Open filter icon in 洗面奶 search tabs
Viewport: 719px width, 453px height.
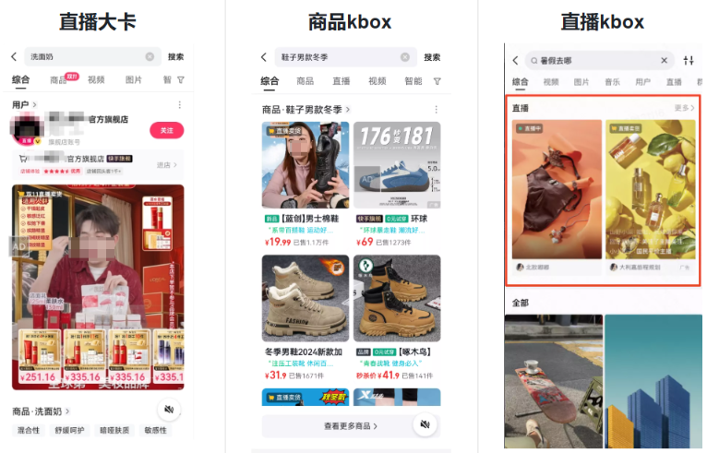180,80
